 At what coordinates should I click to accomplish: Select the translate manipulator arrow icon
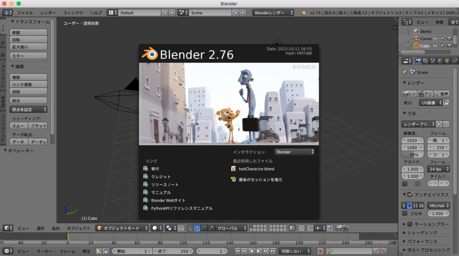pyautogui.click(x=197, y=228)
